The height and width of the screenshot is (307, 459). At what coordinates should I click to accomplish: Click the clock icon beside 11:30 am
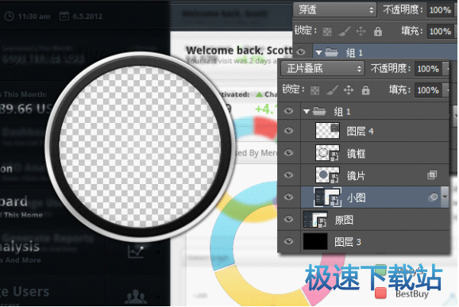tap(10, 16)
